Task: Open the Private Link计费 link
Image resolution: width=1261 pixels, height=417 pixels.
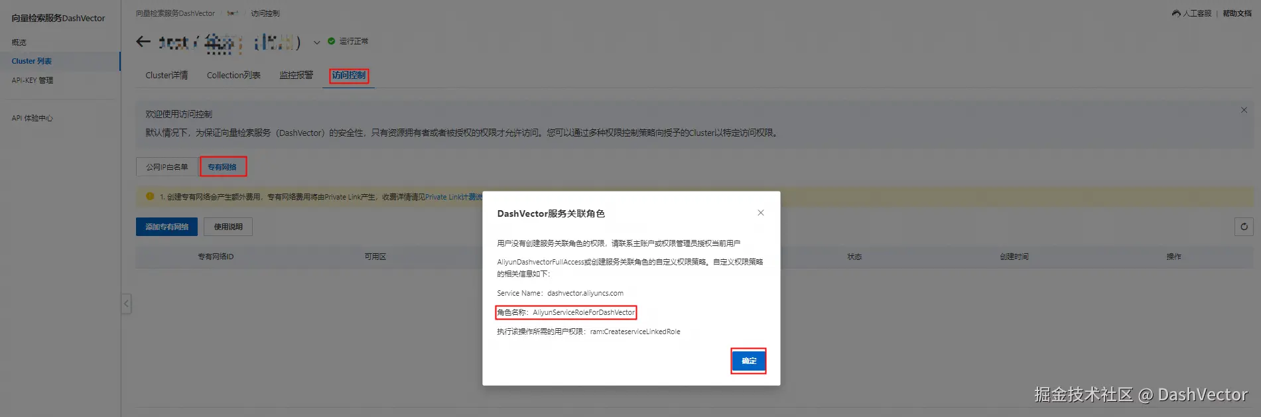Action: click(453, 197)
